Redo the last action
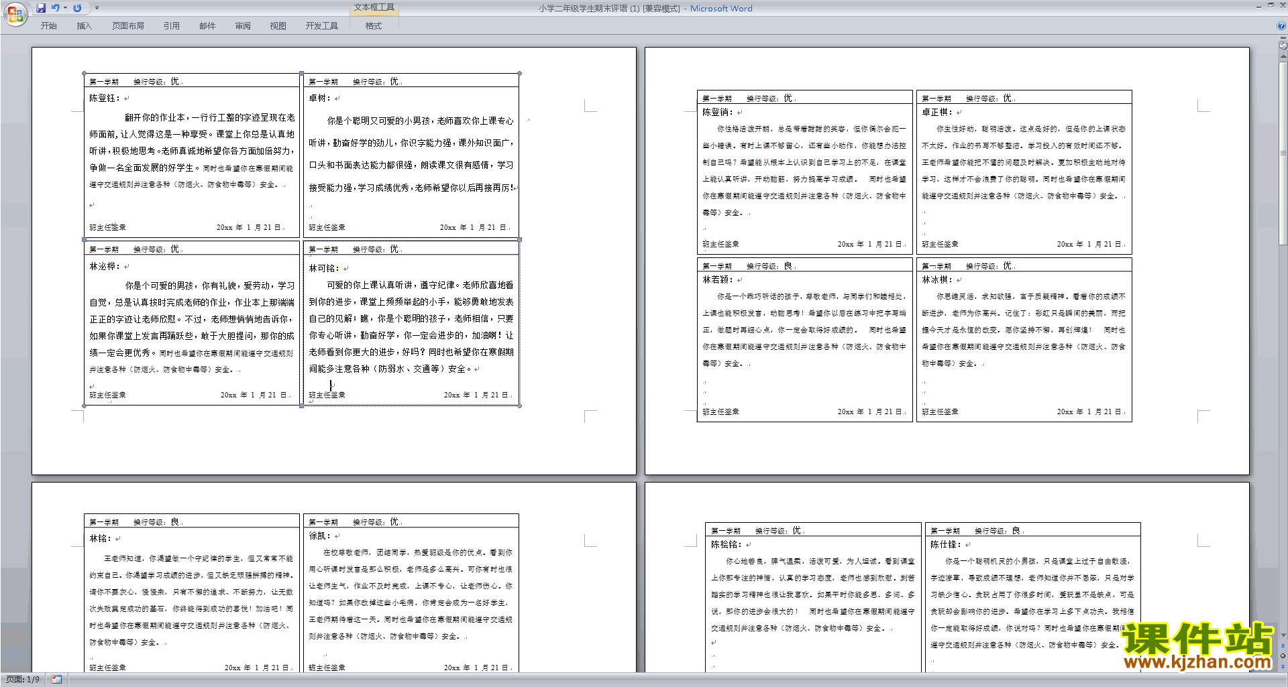1288x687 pixels. coord(77,8)
